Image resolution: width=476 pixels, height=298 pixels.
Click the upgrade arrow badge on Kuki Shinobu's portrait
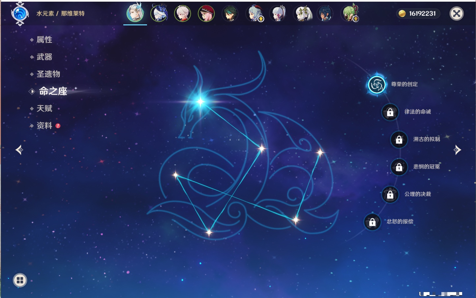[356, 19]
